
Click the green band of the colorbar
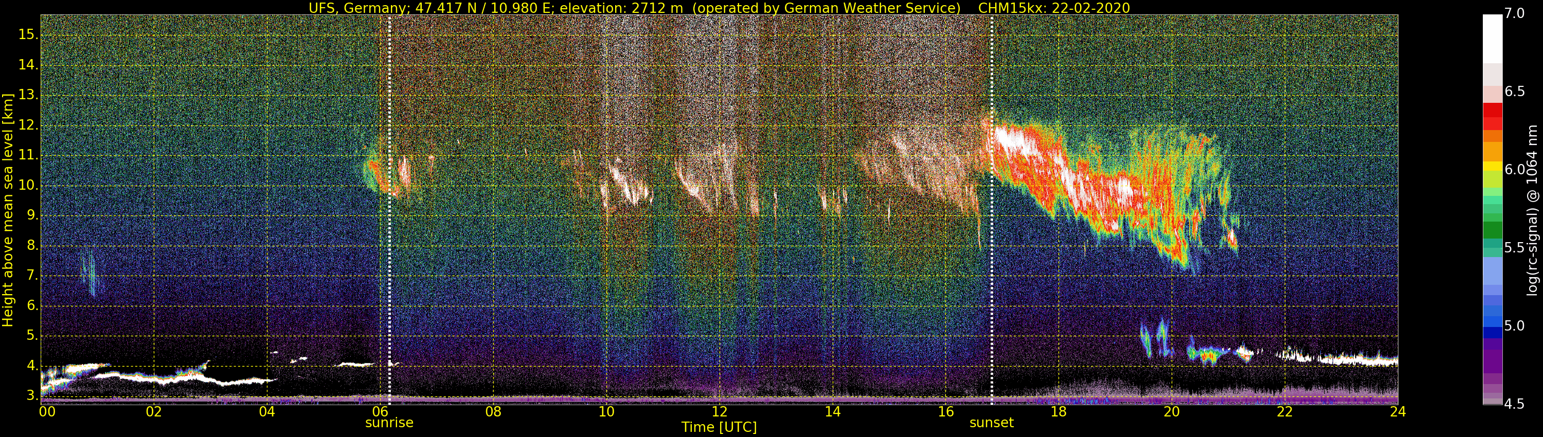1492,230
